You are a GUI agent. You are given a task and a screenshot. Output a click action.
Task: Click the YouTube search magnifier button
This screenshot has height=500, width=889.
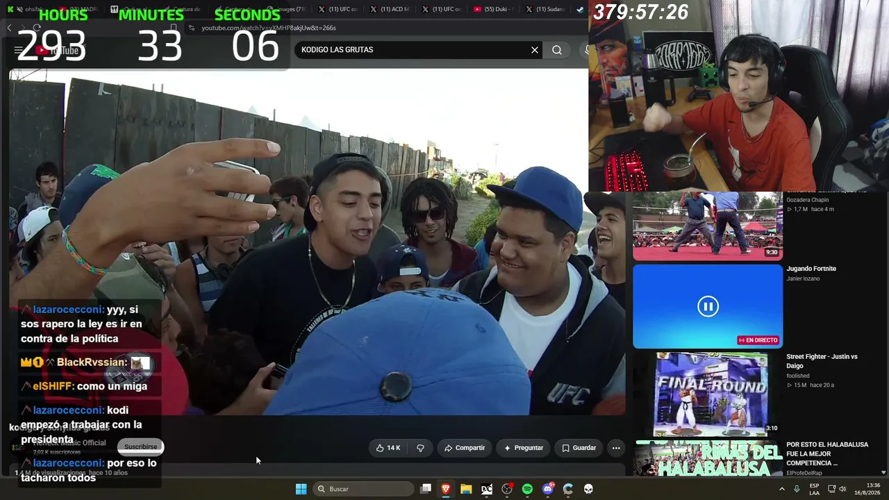[557, 50]
